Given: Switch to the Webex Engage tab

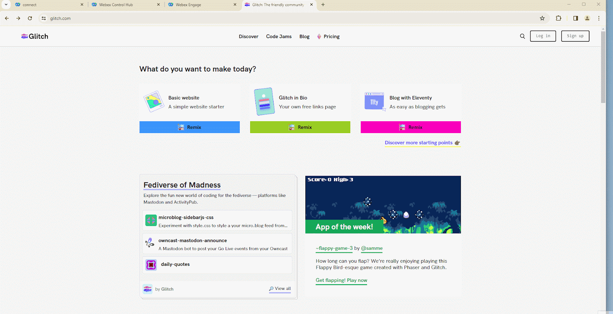Looking at the screenshot, I should point(202,5).
